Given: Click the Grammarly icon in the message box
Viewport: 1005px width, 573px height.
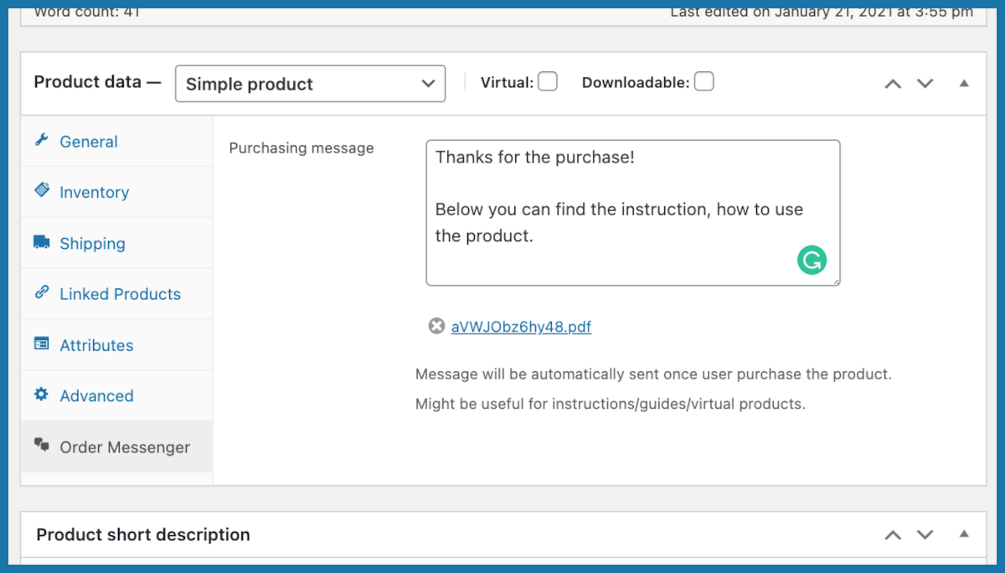Looking at the screenshot, I should tap(811, 261).
